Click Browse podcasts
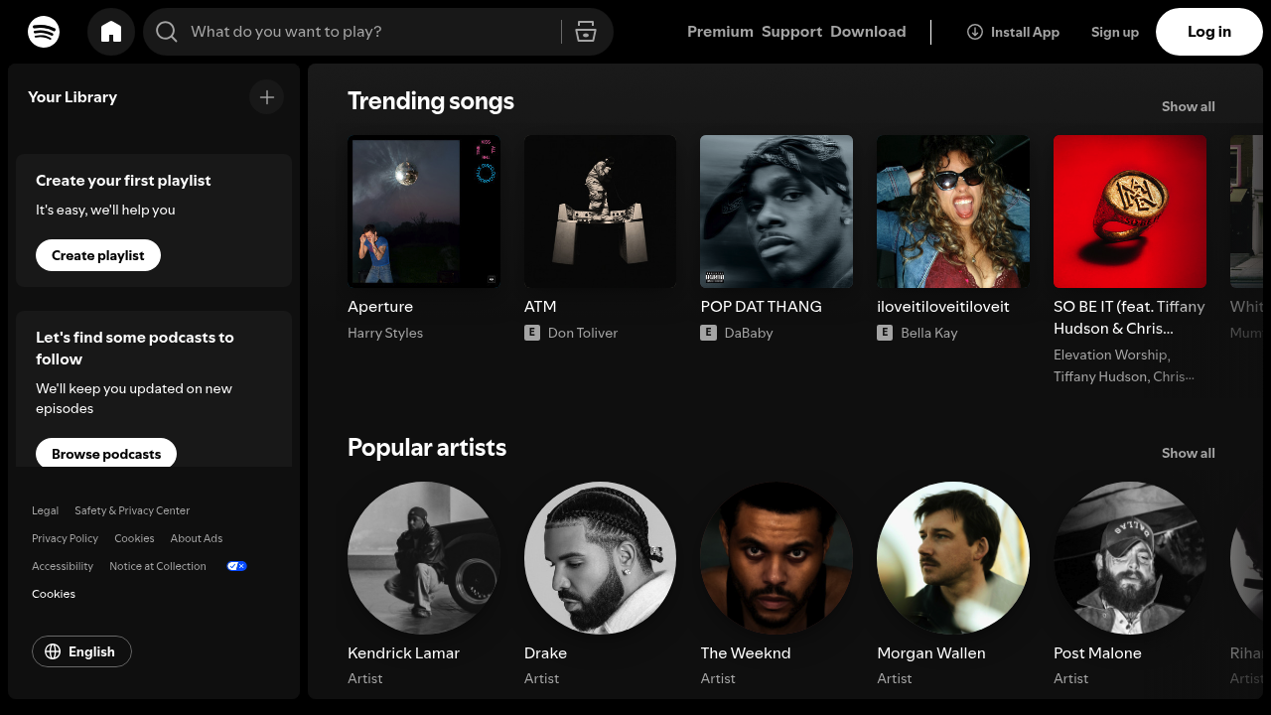Screen dimensions: 1271x715 (106, 454)
